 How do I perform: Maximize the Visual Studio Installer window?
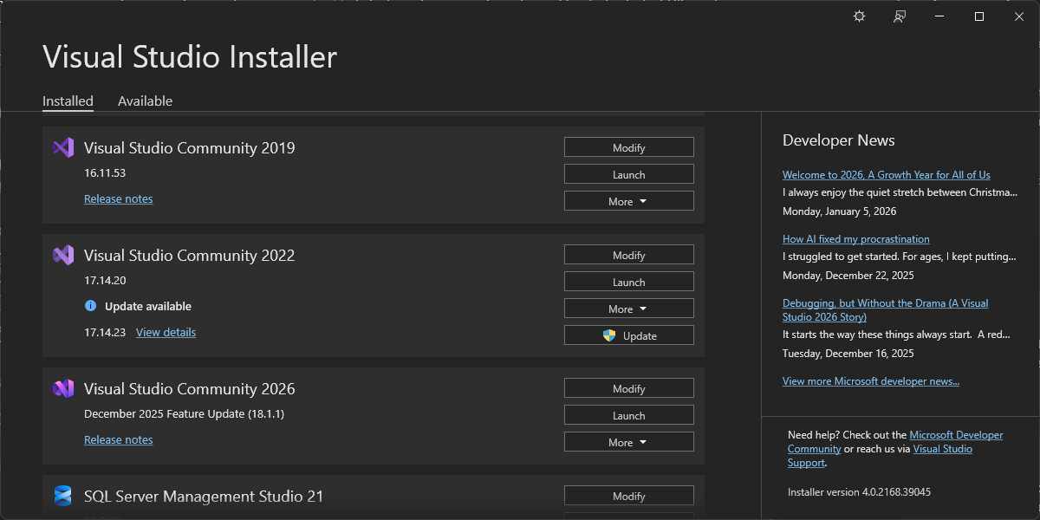978,16
